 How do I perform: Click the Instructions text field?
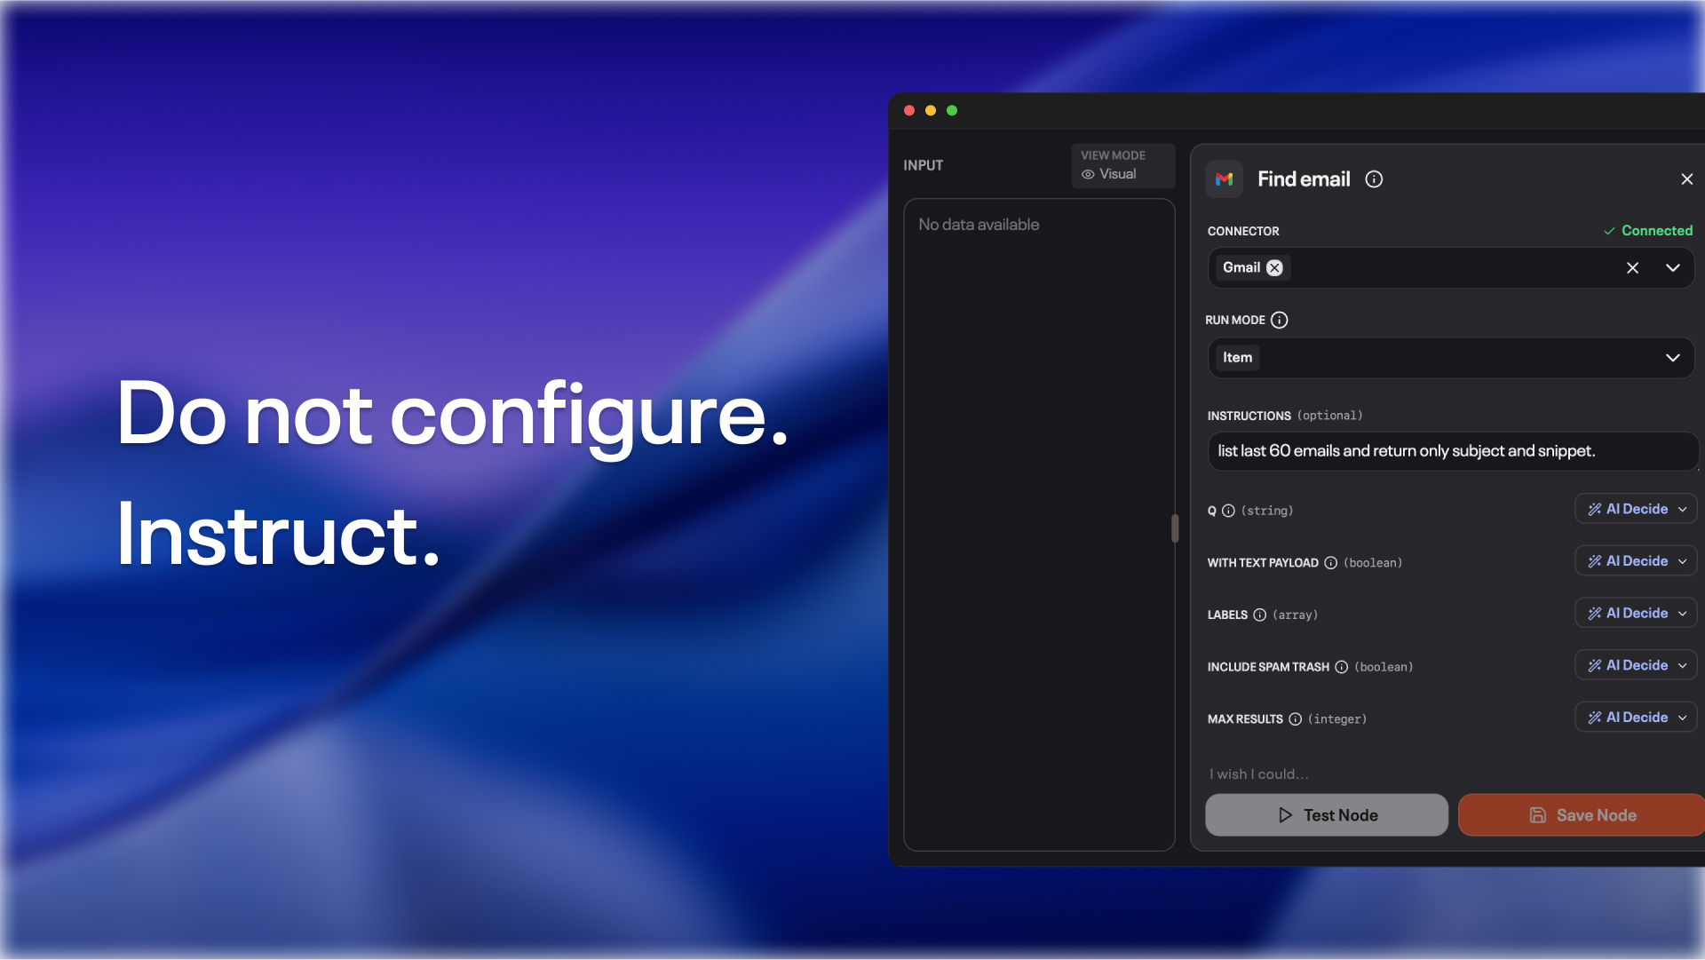(1450, 451)
